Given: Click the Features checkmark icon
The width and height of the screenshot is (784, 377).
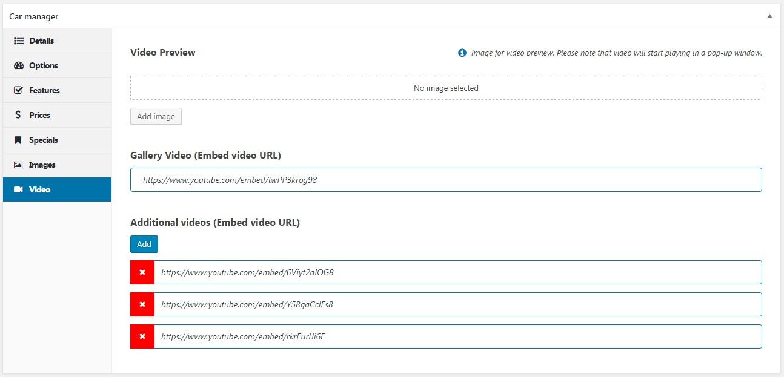Looking at the screenshot, I should [18, 90].
